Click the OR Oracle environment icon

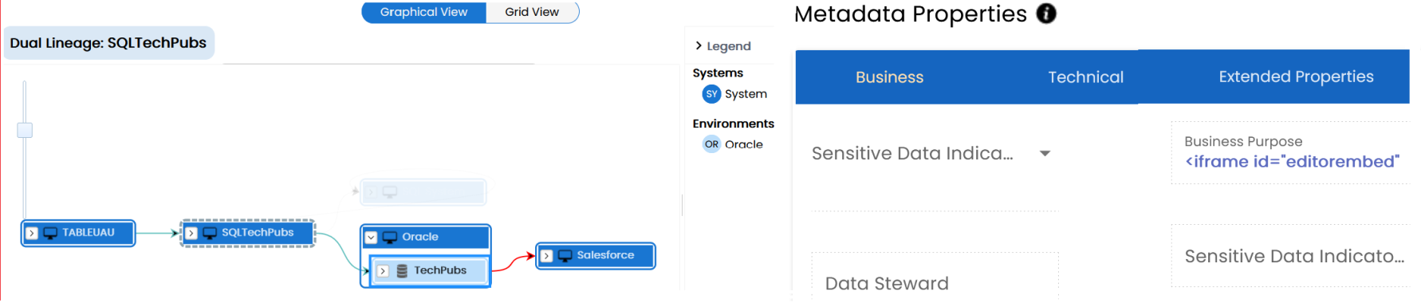pyautogui.click(x=711, y=144)
